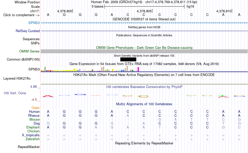The height and width of the screenshot is (153, 248).
Task: Click the SPNS3 GENCODE track label
Action: click(34, 23)
